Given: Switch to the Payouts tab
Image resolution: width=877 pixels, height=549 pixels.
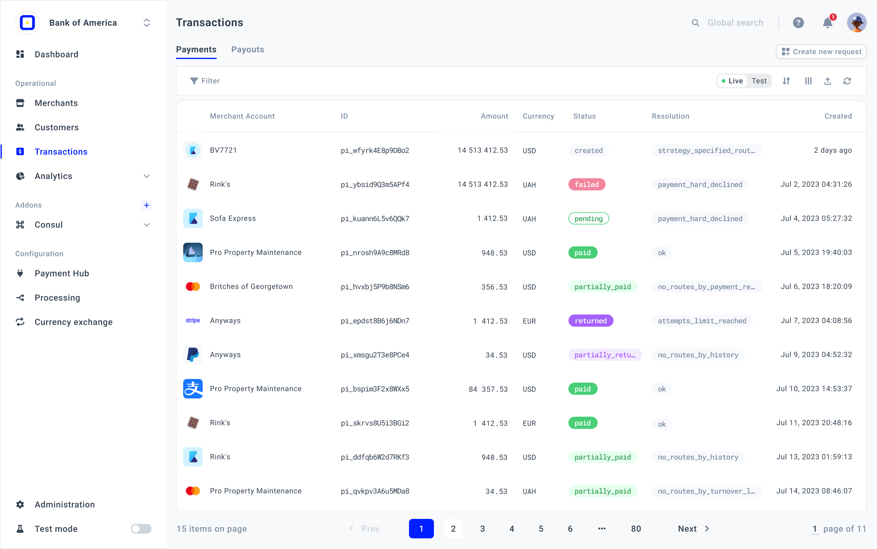Looking at the screenshot, I should point(247,49).
